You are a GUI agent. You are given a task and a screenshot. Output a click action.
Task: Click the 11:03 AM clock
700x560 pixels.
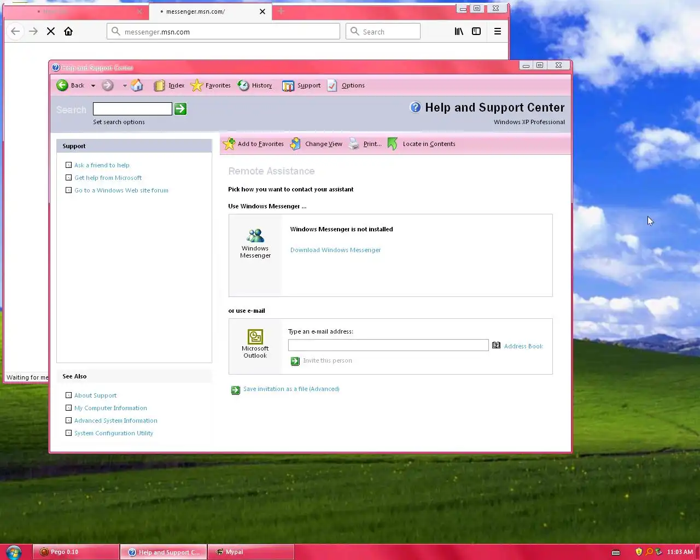680,552
